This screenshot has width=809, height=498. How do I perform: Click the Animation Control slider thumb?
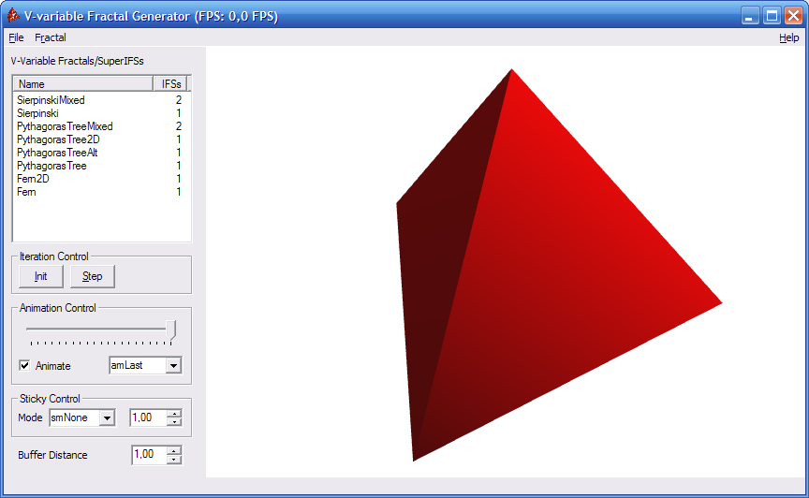tap(170, 330)
